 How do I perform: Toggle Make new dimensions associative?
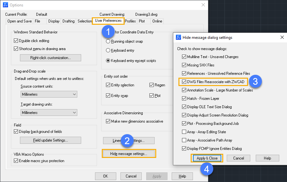click(x=108, y=121)
